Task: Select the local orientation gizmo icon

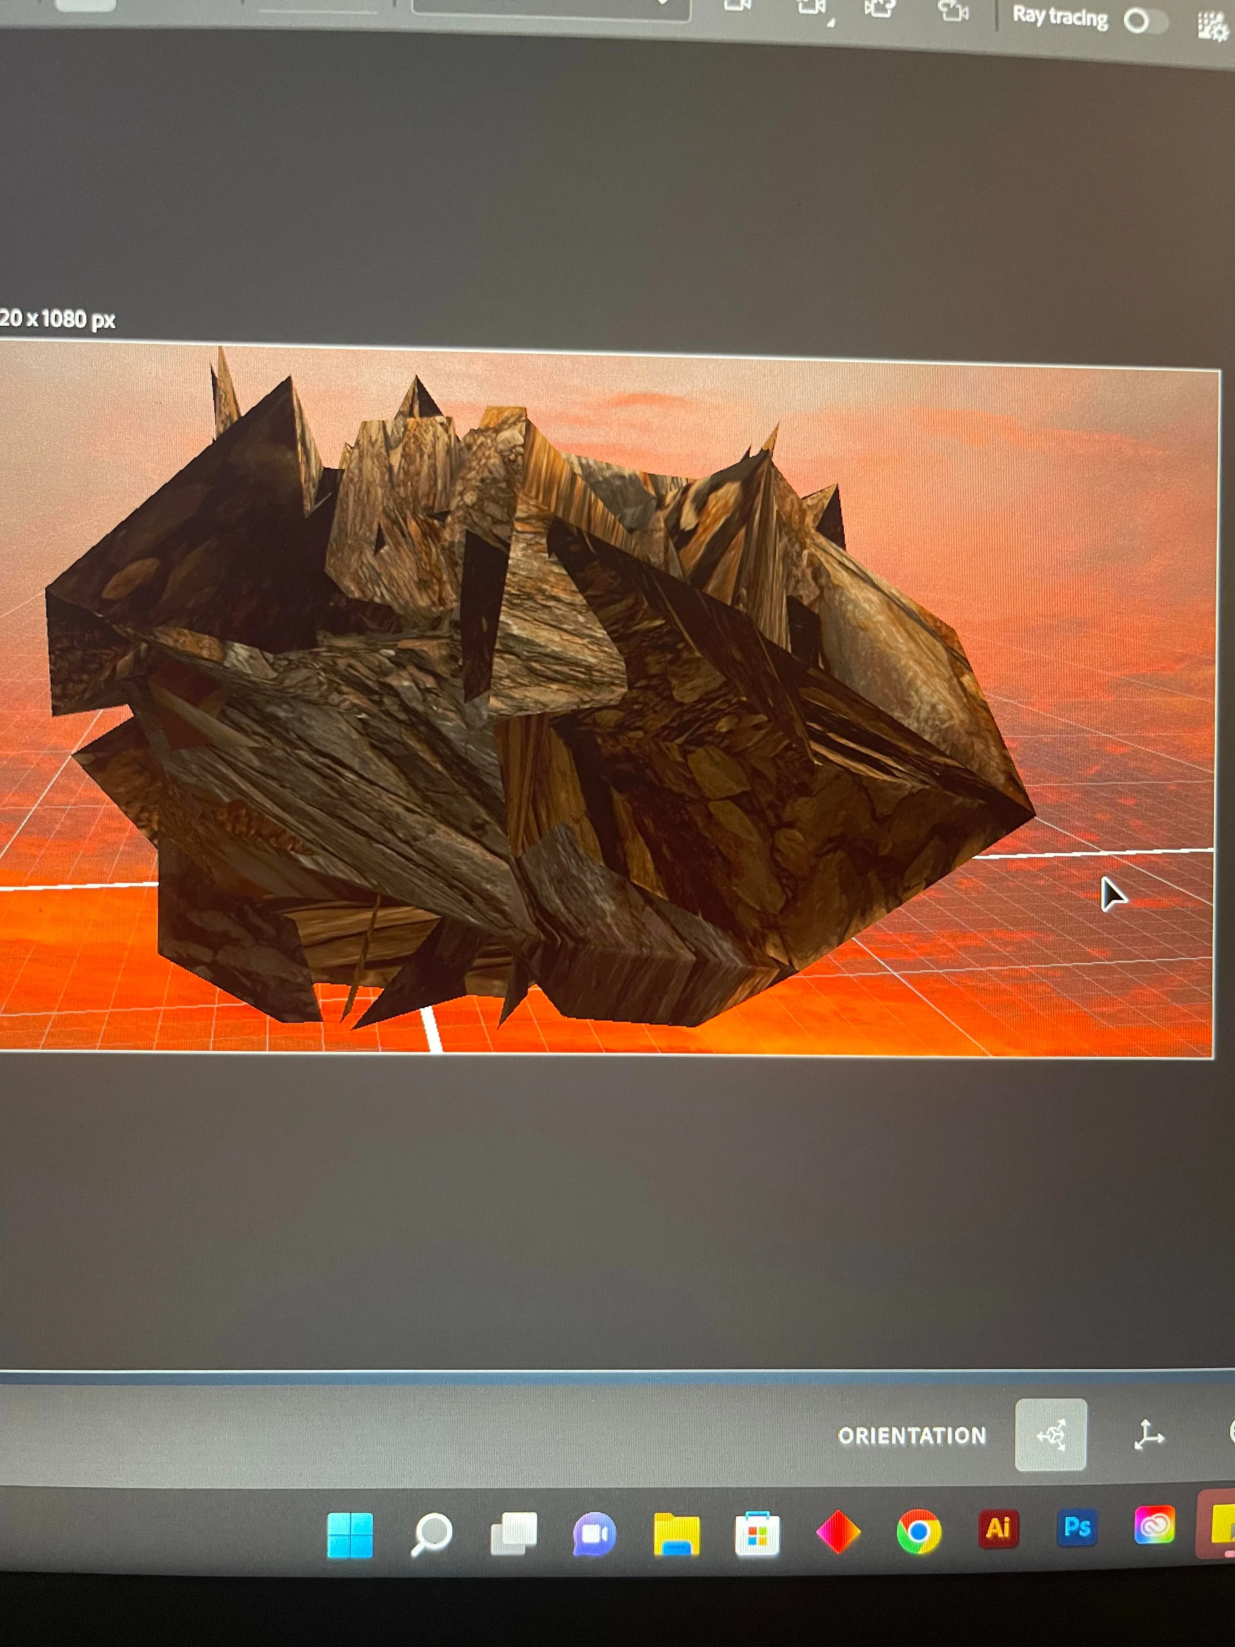Action: (x=1050, y=1434)
